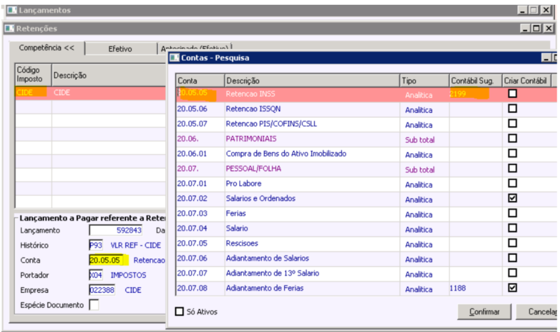Tick Criar Contábil for Adiantamento de Salarios
Image resolution: width=560 pixels, height=332 pixels.
point(512,258)
